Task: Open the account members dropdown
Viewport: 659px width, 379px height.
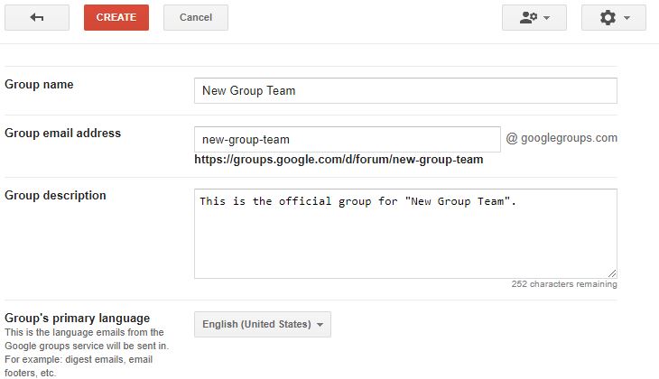Action: (x=534, y=18)
